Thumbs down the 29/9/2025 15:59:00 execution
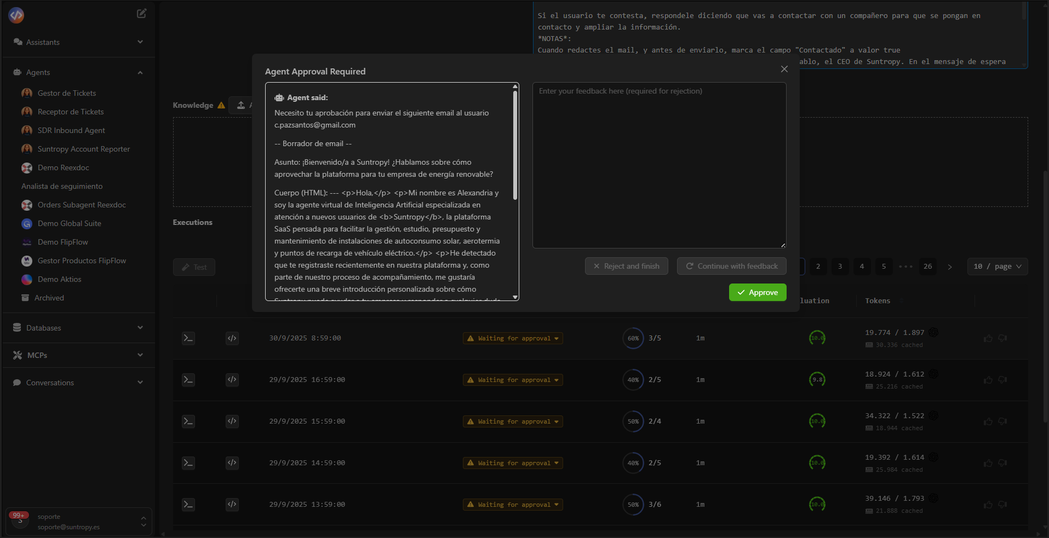The width and height of the screenshot is (1049, 538). 1002,421
